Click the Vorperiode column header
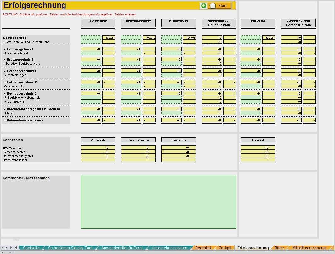335x254 pixels. point(98,23)
